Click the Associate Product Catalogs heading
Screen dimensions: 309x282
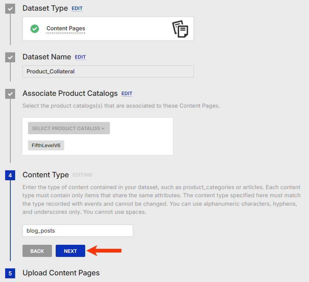pos(70,93)
